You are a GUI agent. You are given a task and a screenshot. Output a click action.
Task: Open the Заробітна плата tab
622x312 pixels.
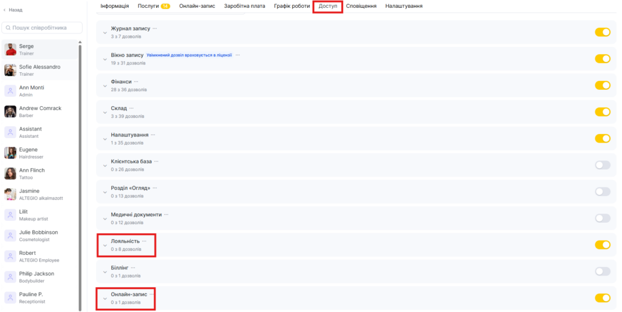pyautogui.click(x=244, y=6)
